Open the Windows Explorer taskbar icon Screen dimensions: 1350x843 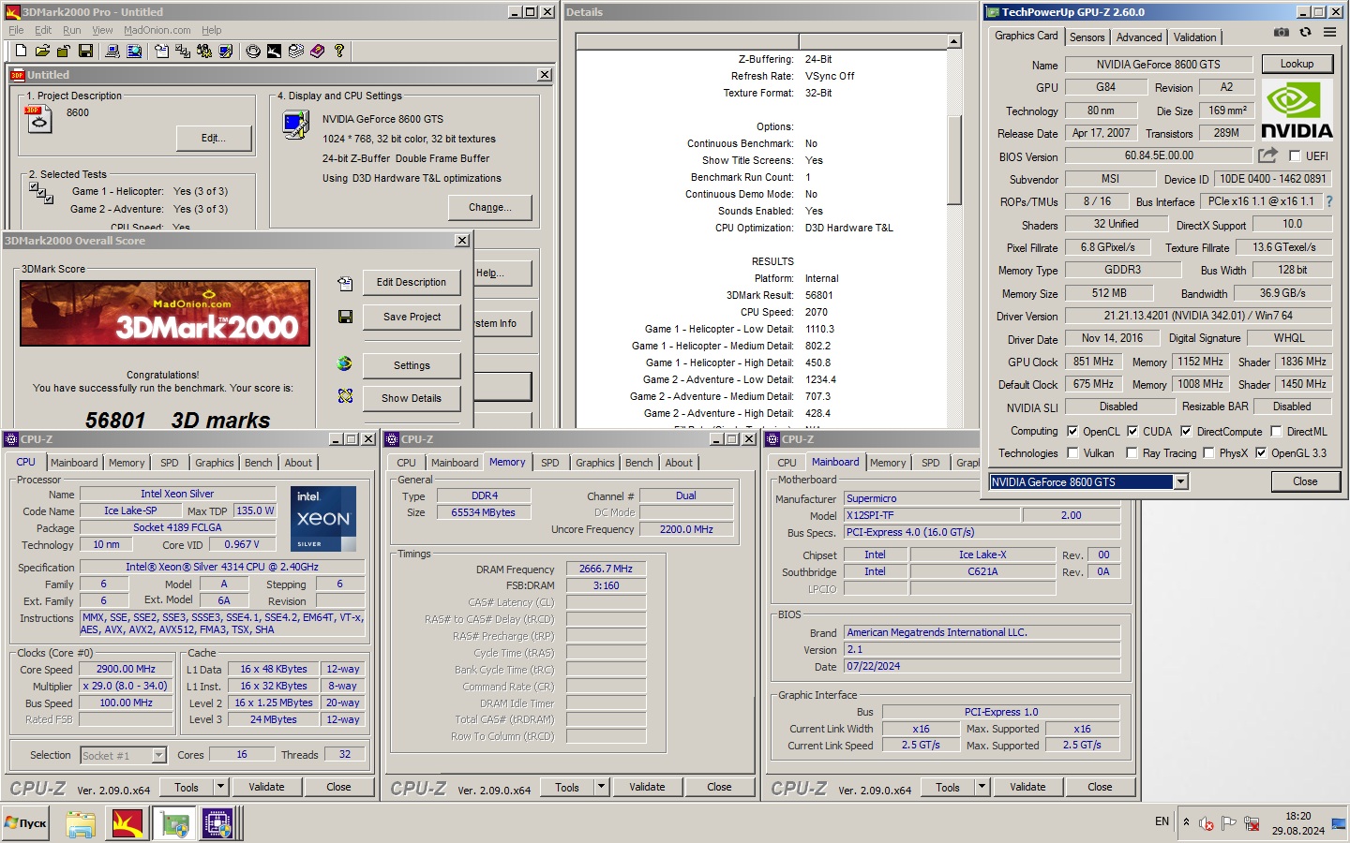pyautogui.click(x=81, y=823)
